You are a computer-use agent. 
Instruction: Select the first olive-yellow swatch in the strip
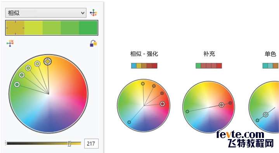(x=15, y=28)
